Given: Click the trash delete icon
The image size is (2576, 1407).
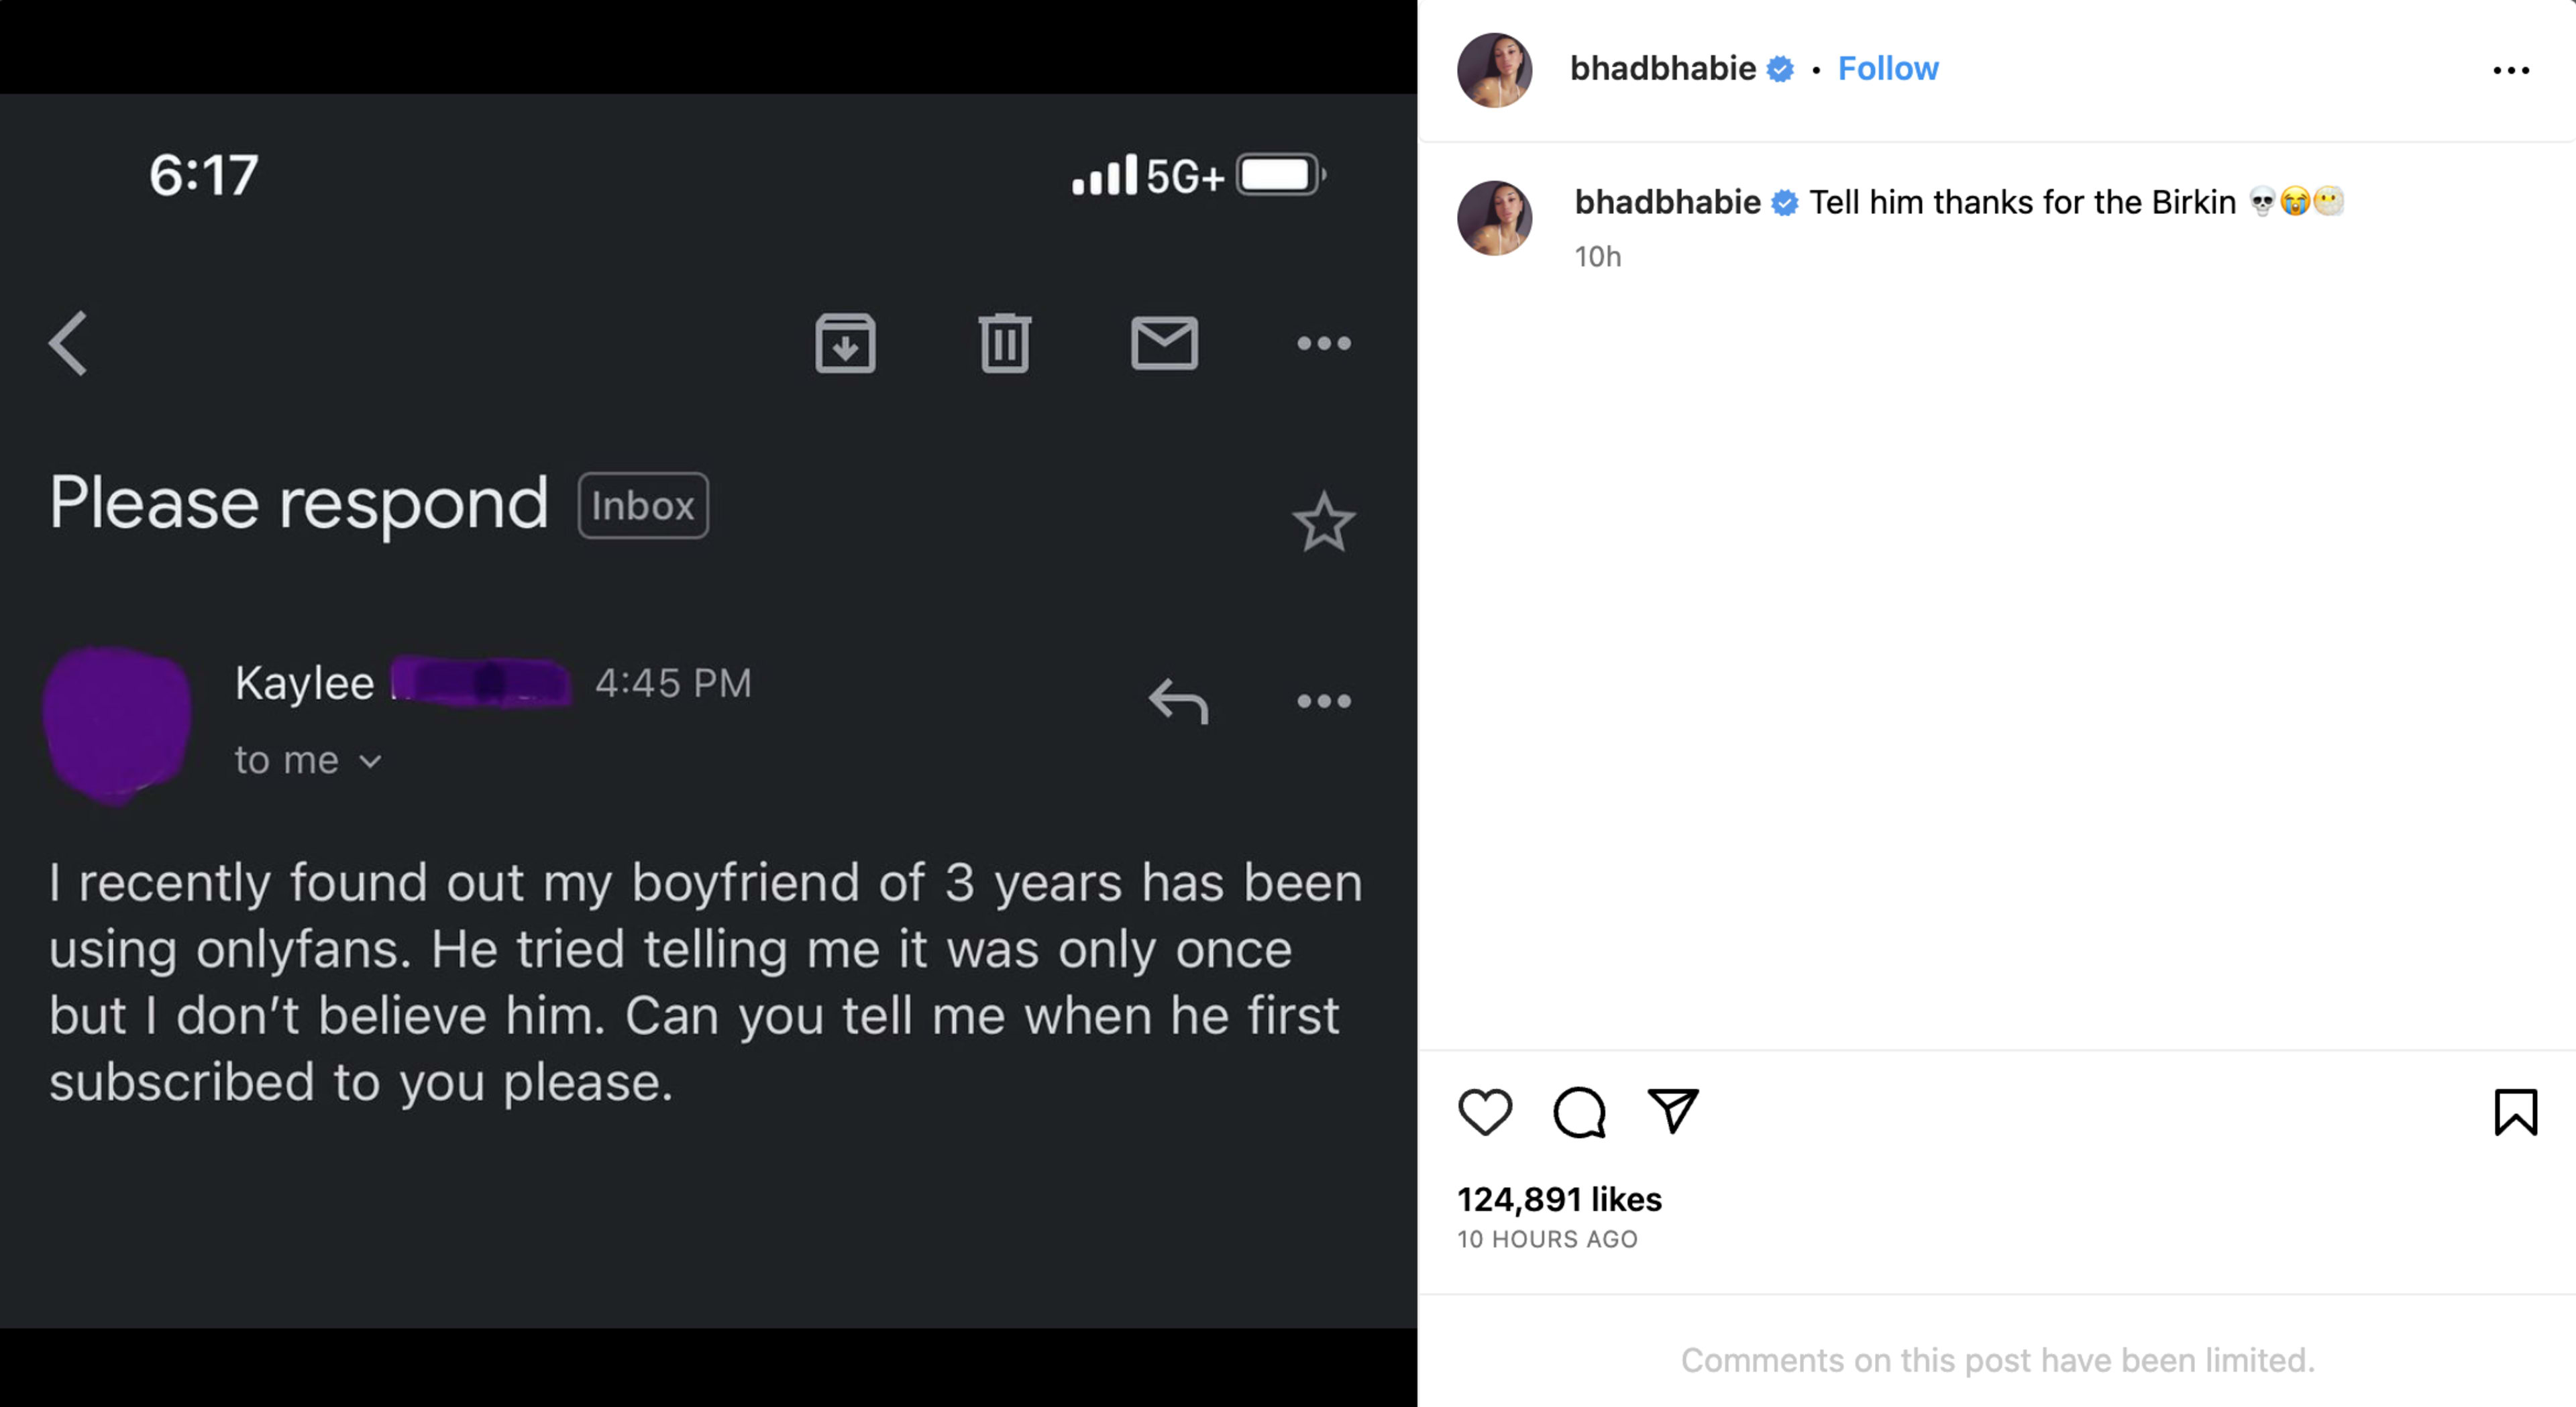Looking at the screenshot, I should pyautogui.click(x=1004, y=343).
